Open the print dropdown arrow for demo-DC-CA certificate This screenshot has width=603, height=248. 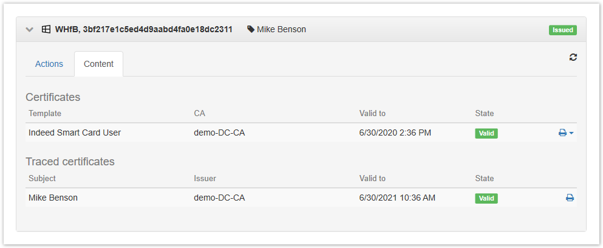pos(571,133)
